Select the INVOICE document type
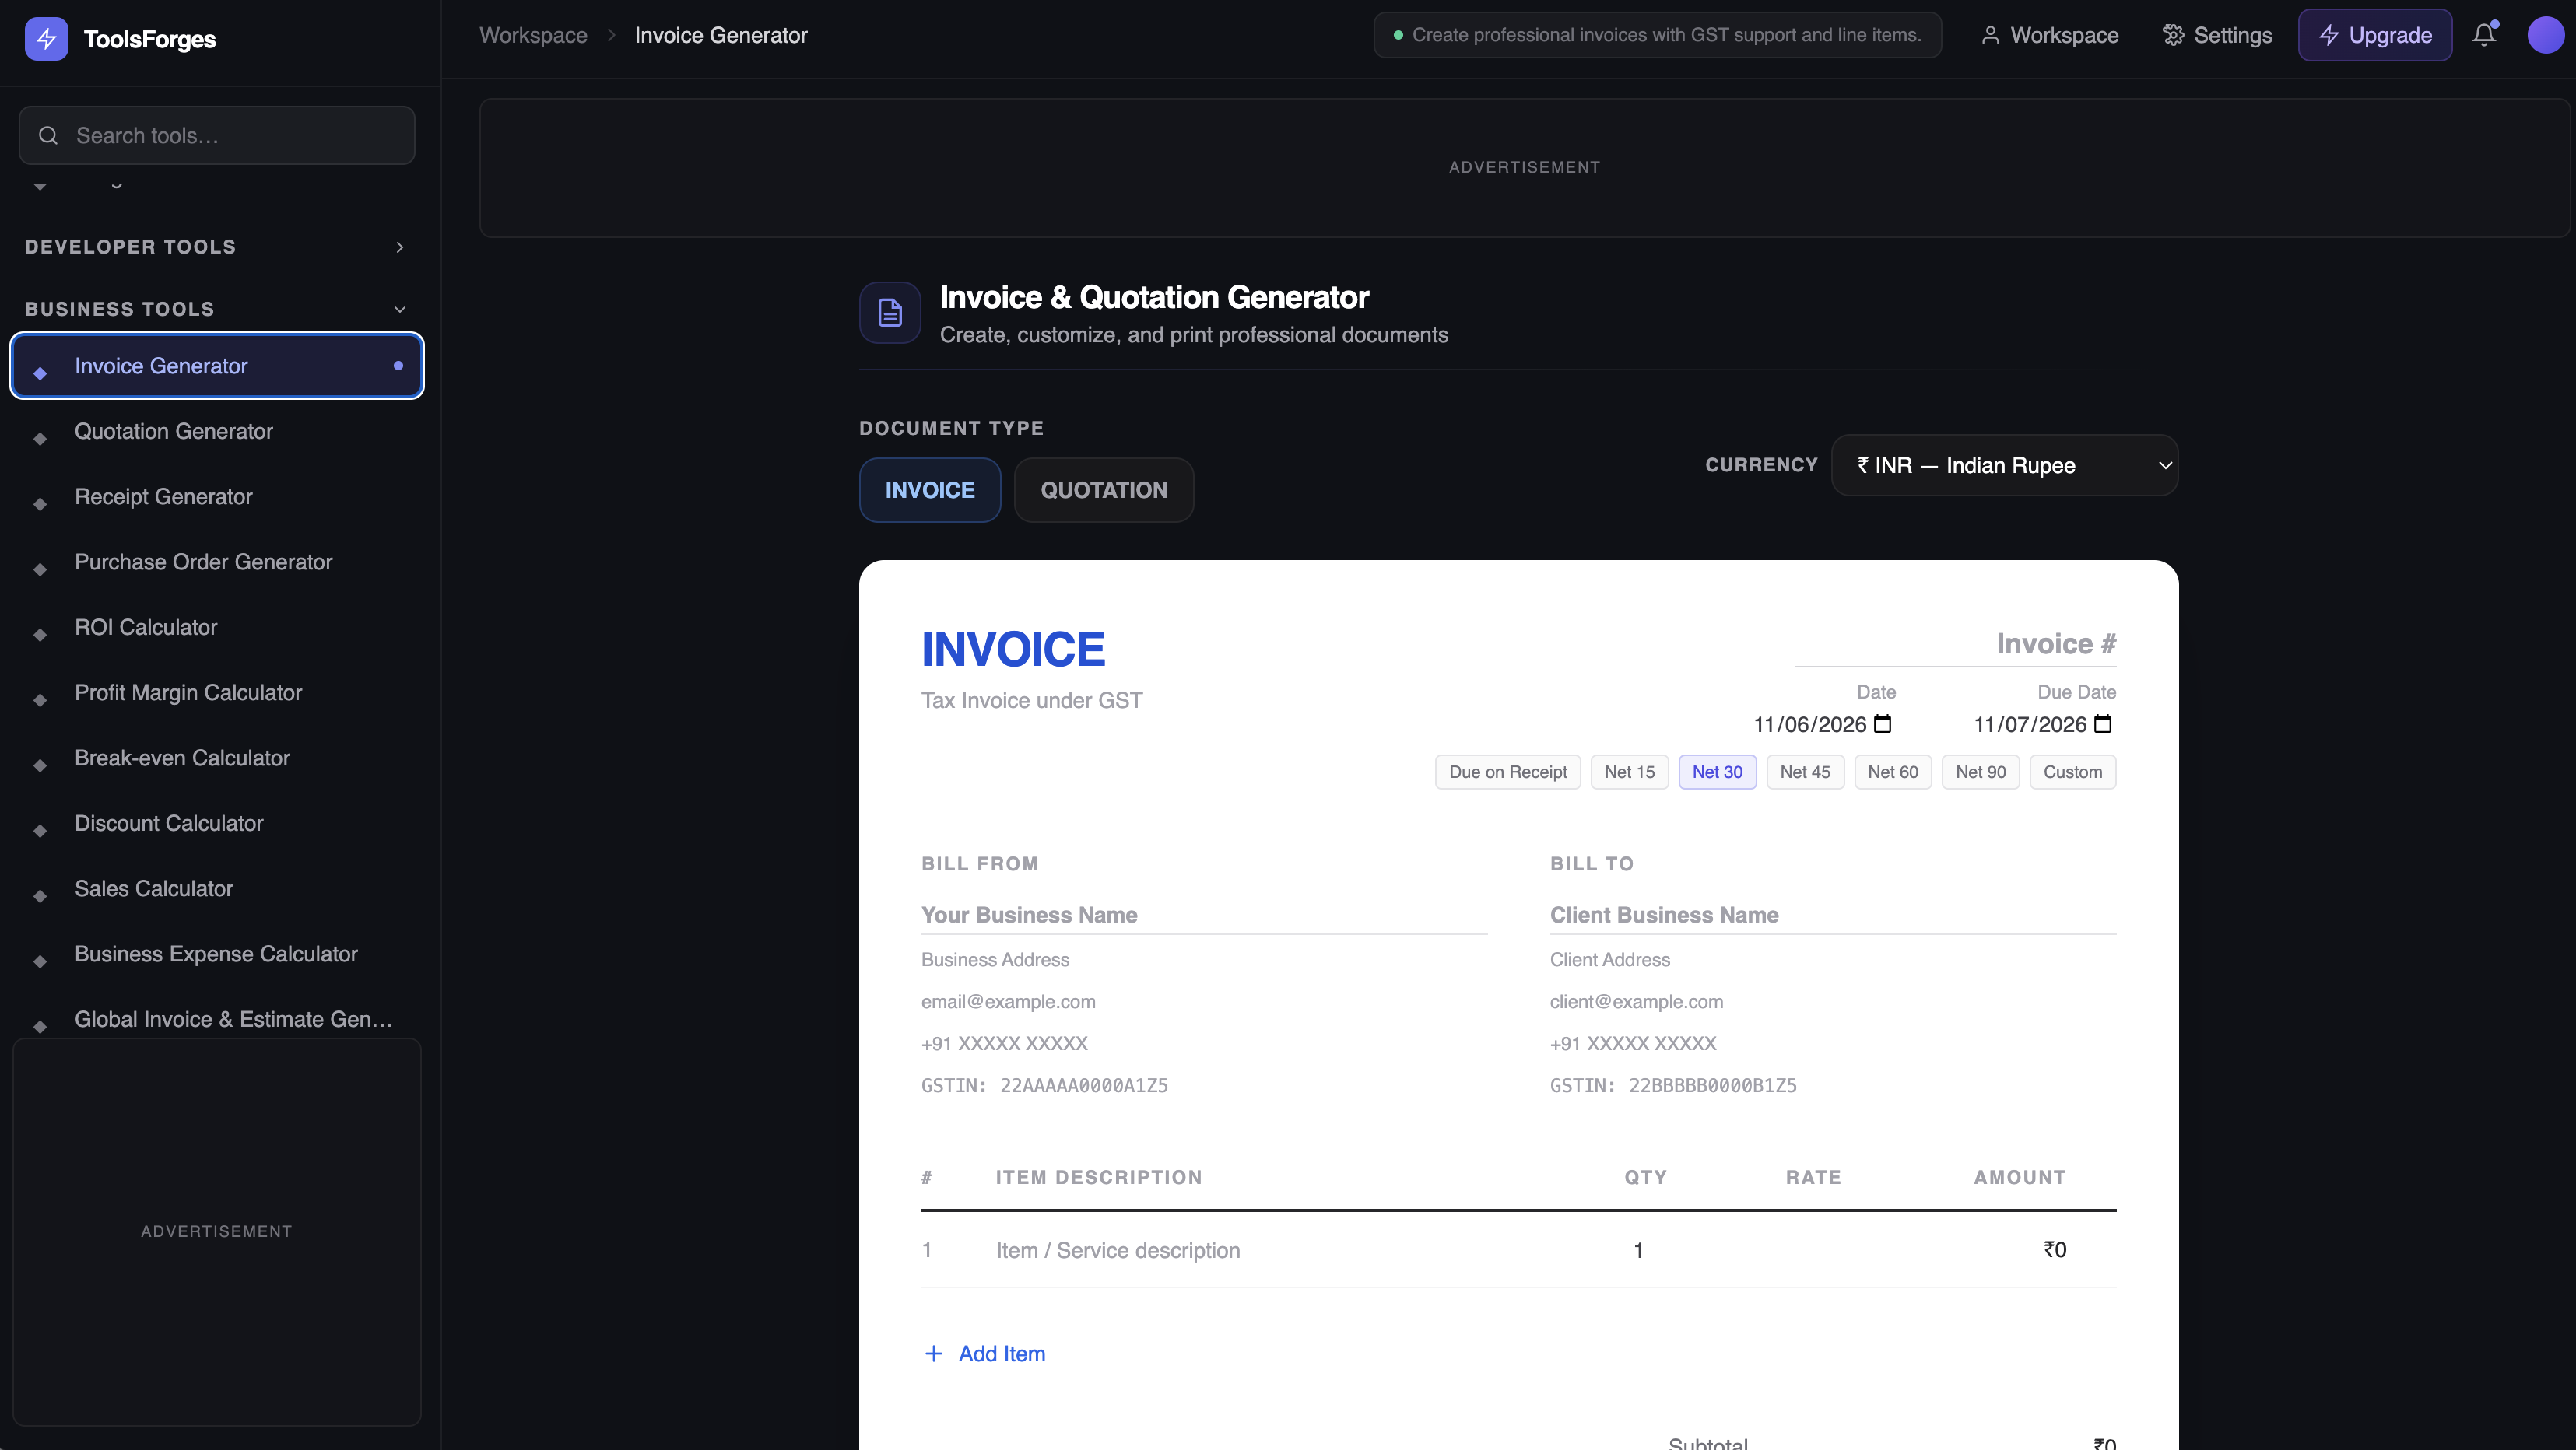 tap(929, 489)
